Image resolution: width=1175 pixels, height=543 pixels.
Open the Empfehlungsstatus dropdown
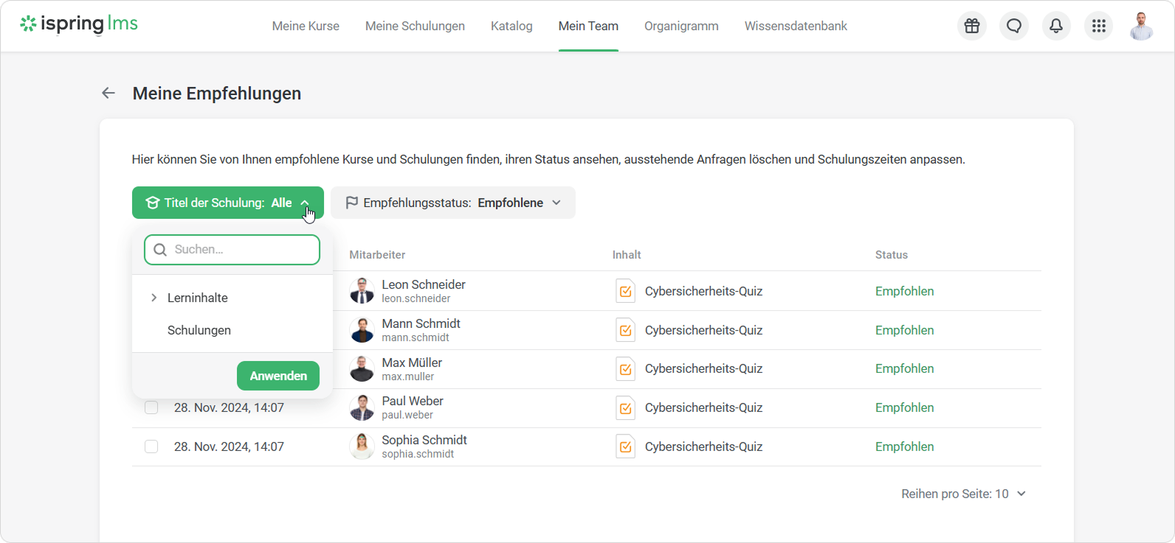452,203
